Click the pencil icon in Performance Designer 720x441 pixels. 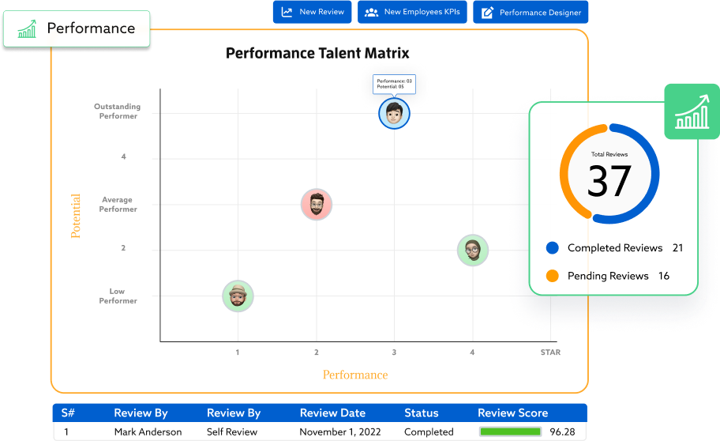coord(487,13)
